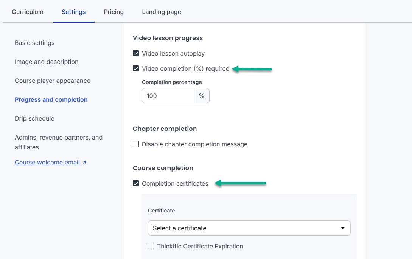Enable Disable chapter completion message checkbox

(x=136, y=144)
